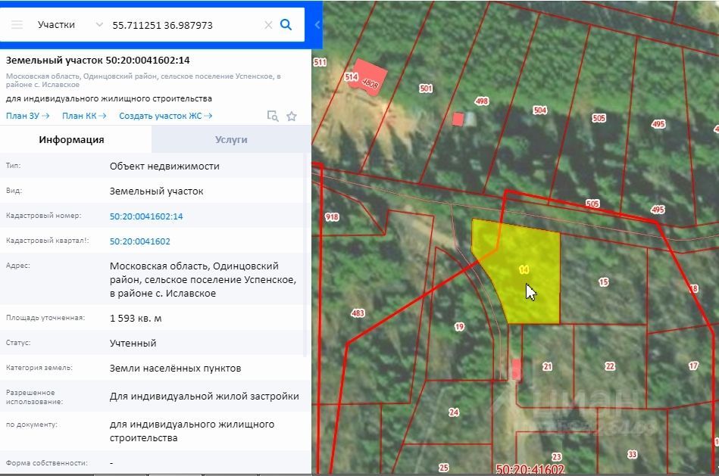Viewport: 719px width, 476px height.
Task: Switch to the Услуги tab
Action: pyautogui.click(x=231, y=139)
